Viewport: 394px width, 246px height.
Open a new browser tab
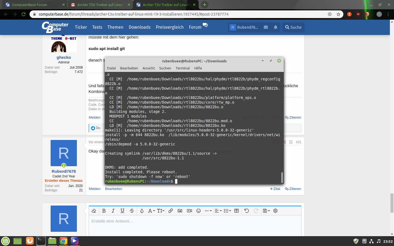[x=204, y=5]
